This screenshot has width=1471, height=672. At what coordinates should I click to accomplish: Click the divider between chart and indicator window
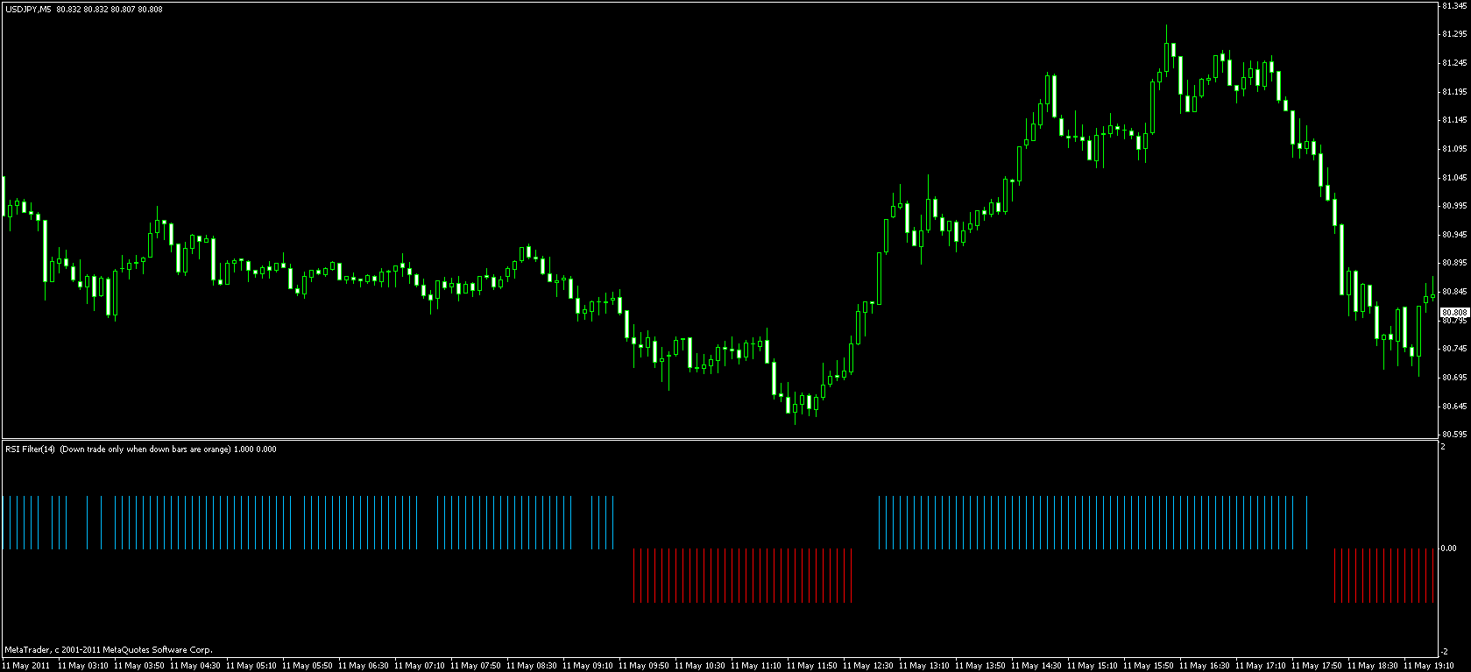coord(718,439)
